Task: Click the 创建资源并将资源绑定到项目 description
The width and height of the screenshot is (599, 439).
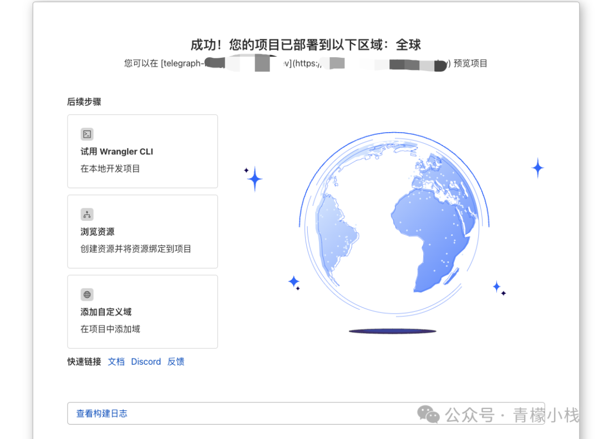Action: (x=136, y=249)
